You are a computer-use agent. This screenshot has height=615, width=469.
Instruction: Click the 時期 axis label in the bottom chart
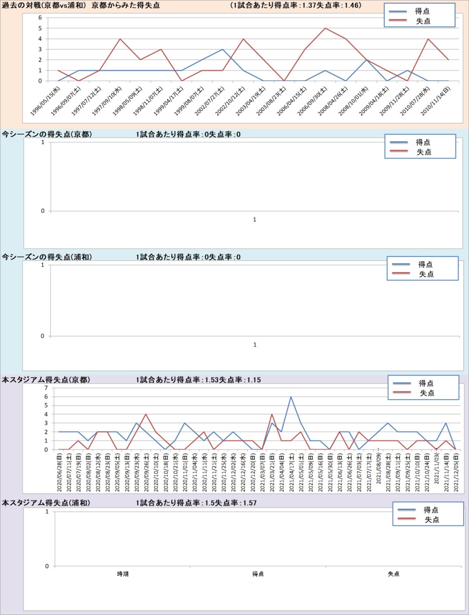(x=123, y=574)
